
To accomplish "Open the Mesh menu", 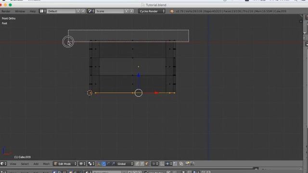I will click(46, 164).
